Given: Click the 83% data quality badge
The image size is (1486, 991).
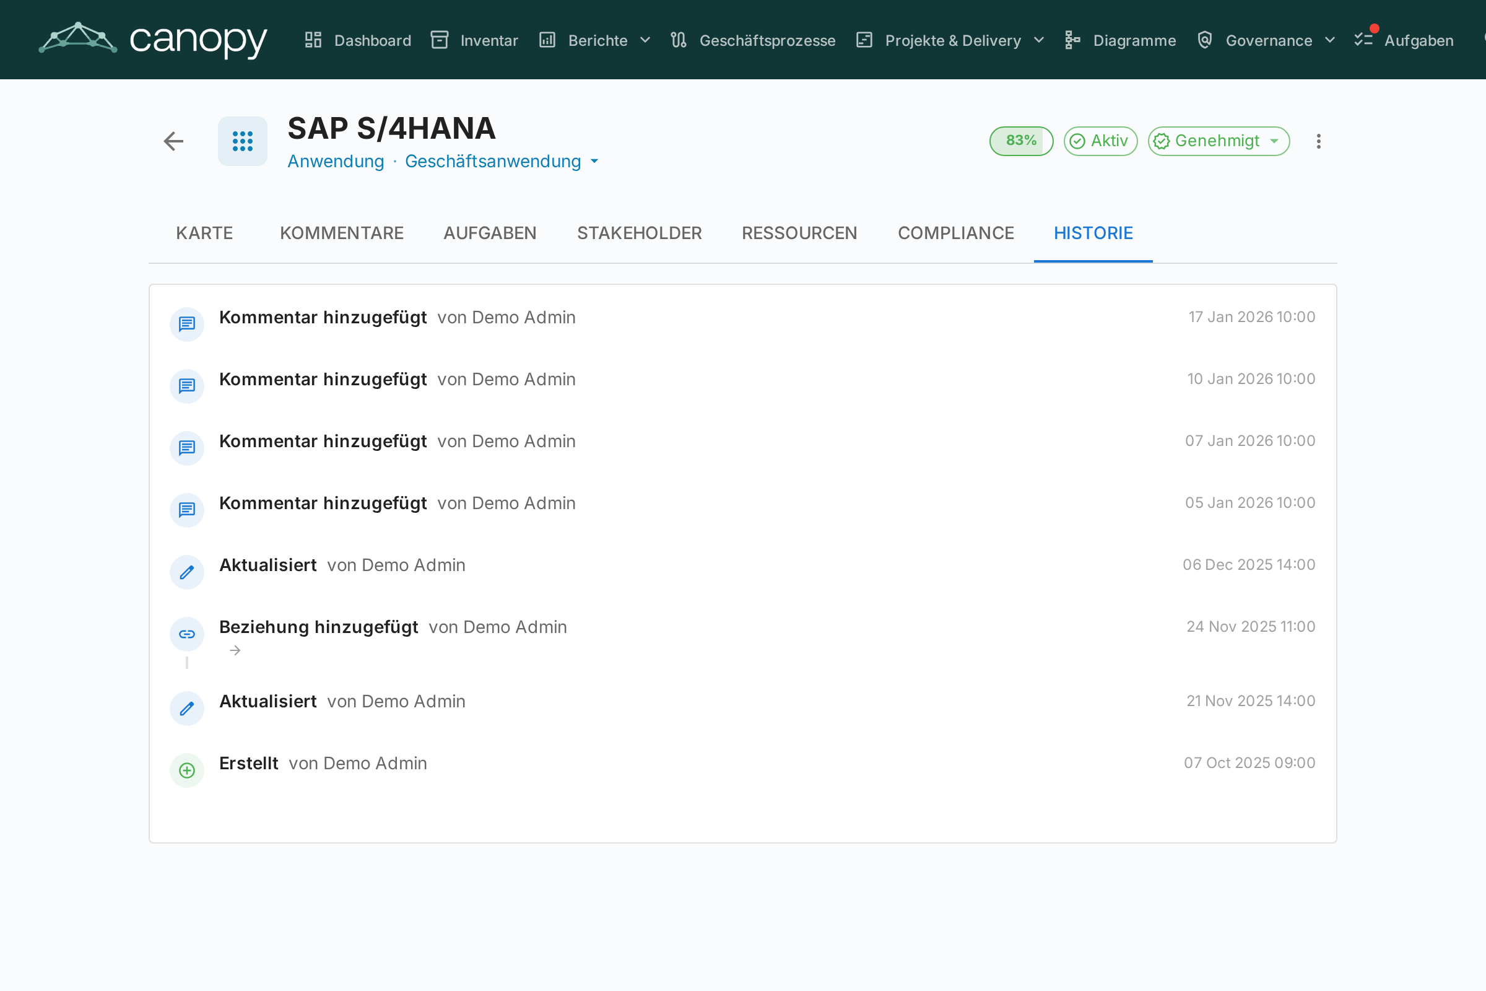Looking at the screenshot, I should point(1021,141).
